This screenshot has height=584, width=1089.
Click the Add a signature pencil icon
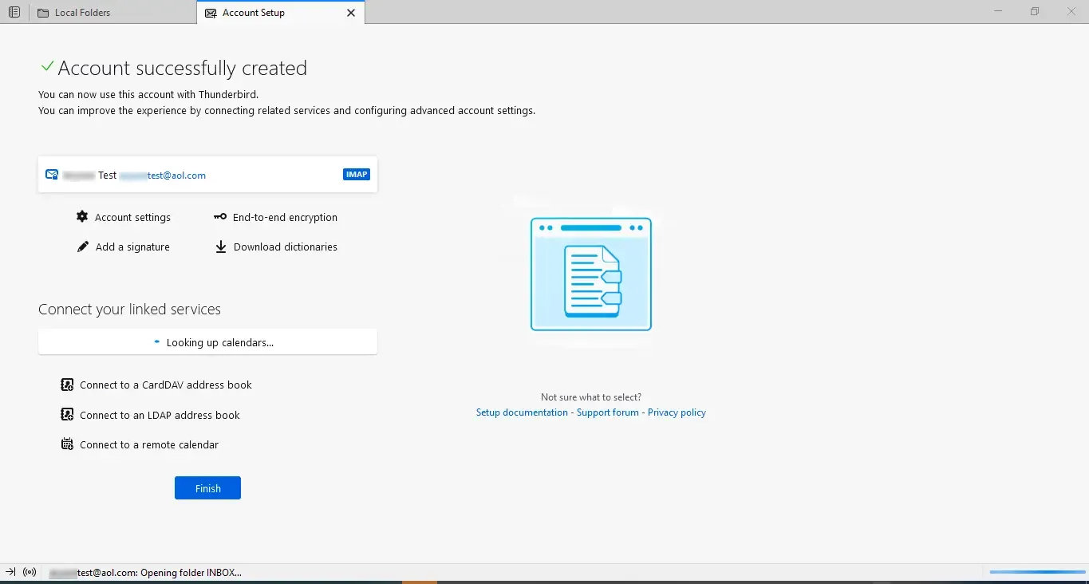click(82, 247)
